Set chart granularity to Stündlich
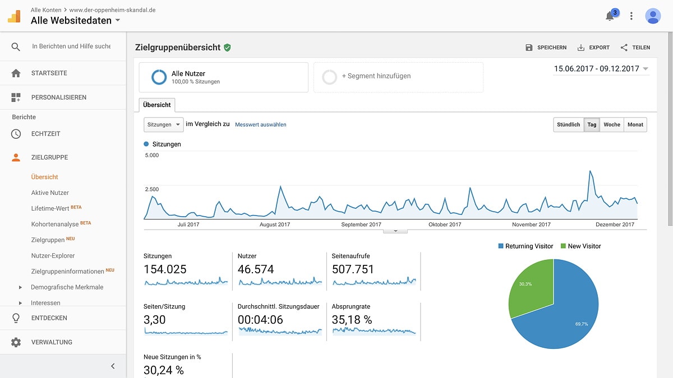The width and height of the screenshot is (673, 378). pos(568,125)
